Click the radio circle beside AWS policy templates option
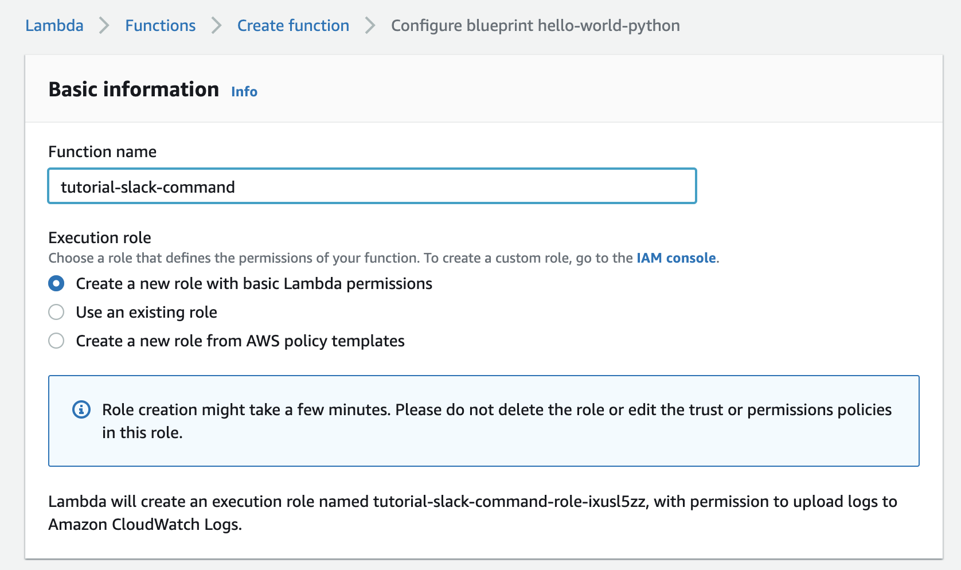Viewport: 961px width, 570px height. pyautogui.click(x=56, y=341)
